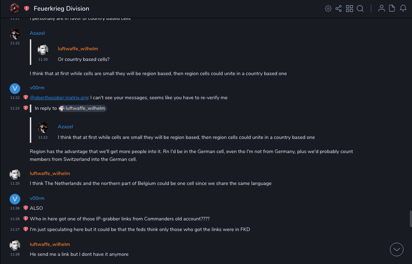Click shield icon on the 11:27 message
The image size is (412, 264).
(x=26, y=229)
